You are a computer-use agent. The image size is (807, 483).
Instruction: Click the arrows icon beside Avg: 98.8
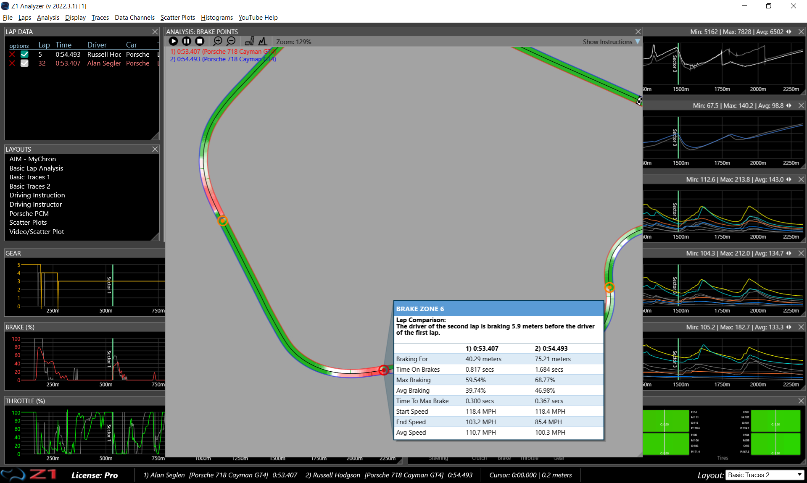(x=789, y=105)
